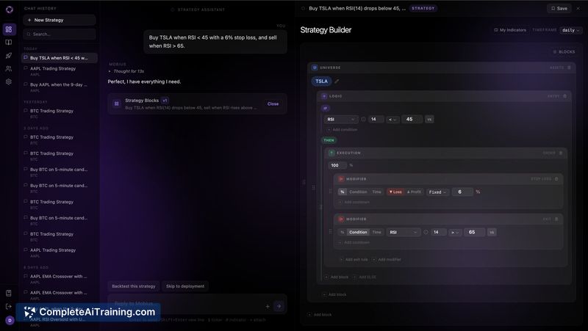Select % mode in Exit modifier
The height and width of the screenshot is (331, 588).
342,232
